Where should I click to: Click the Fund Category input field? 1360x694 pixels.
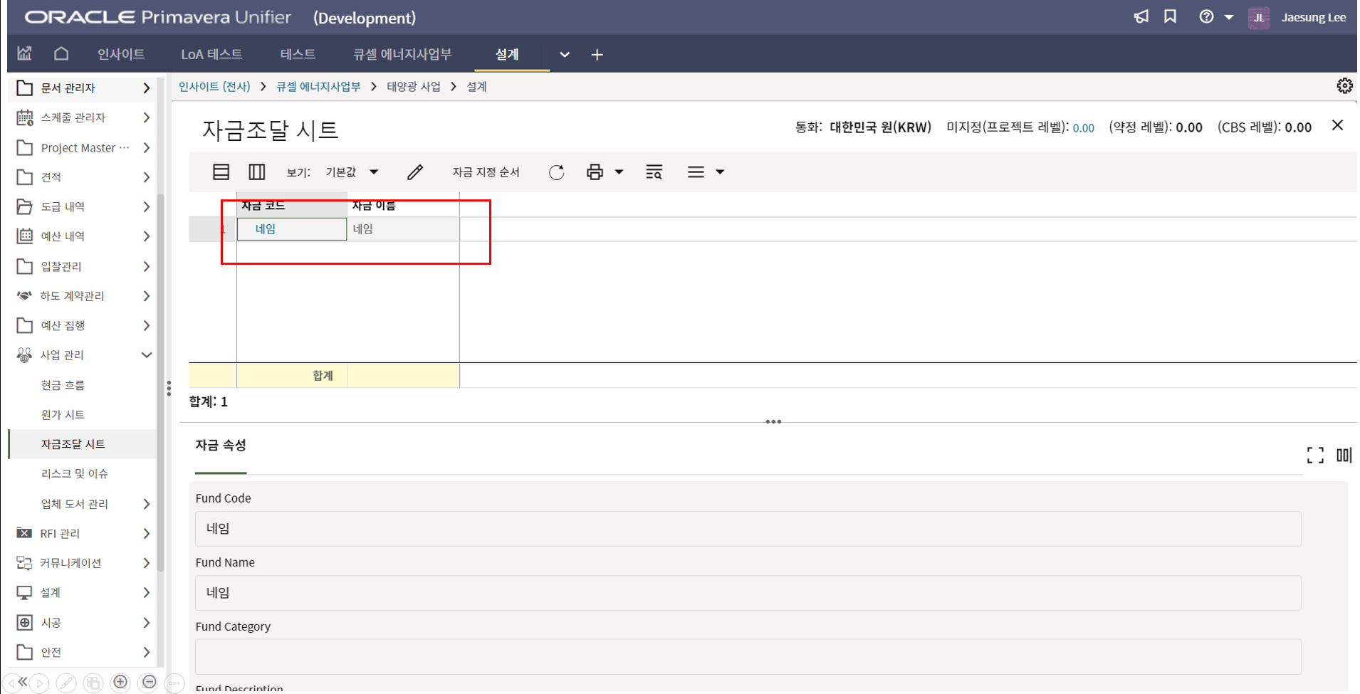(748, 657)
